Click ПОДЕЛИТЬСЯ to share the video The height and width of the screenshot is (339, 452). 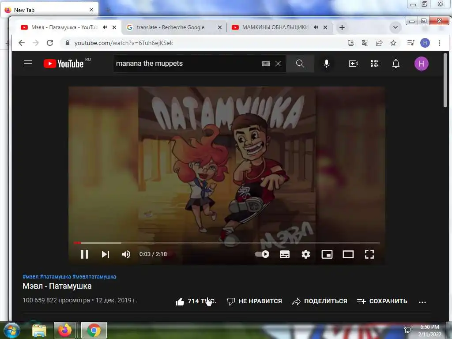click(320, 301)
